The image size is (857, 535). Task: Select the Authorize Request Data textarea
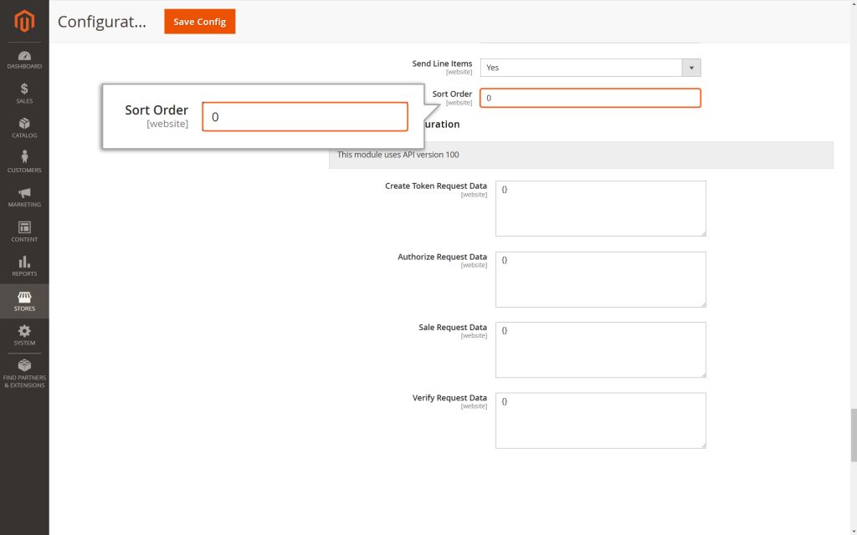600,278
